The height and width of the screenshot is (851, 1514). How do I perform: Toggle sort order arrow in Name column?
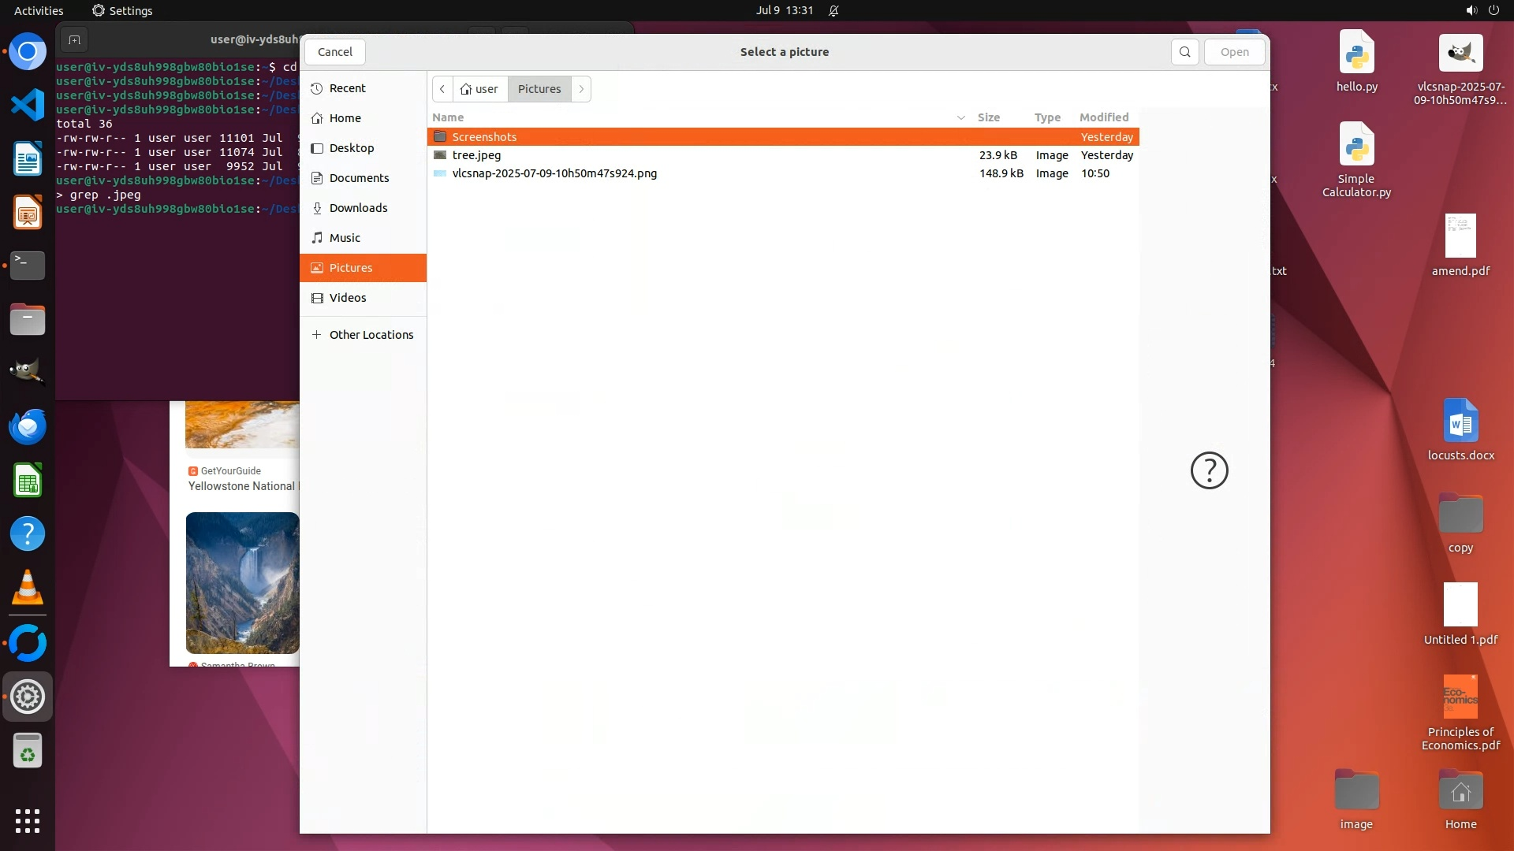click(x=960, y=117)
